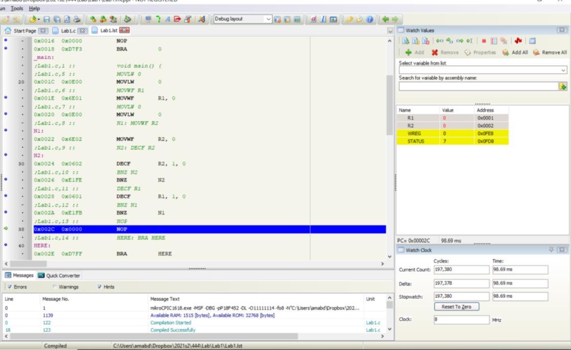571x350 pixels.
Task: Open the Tools menu
Action: pos(17,8)
